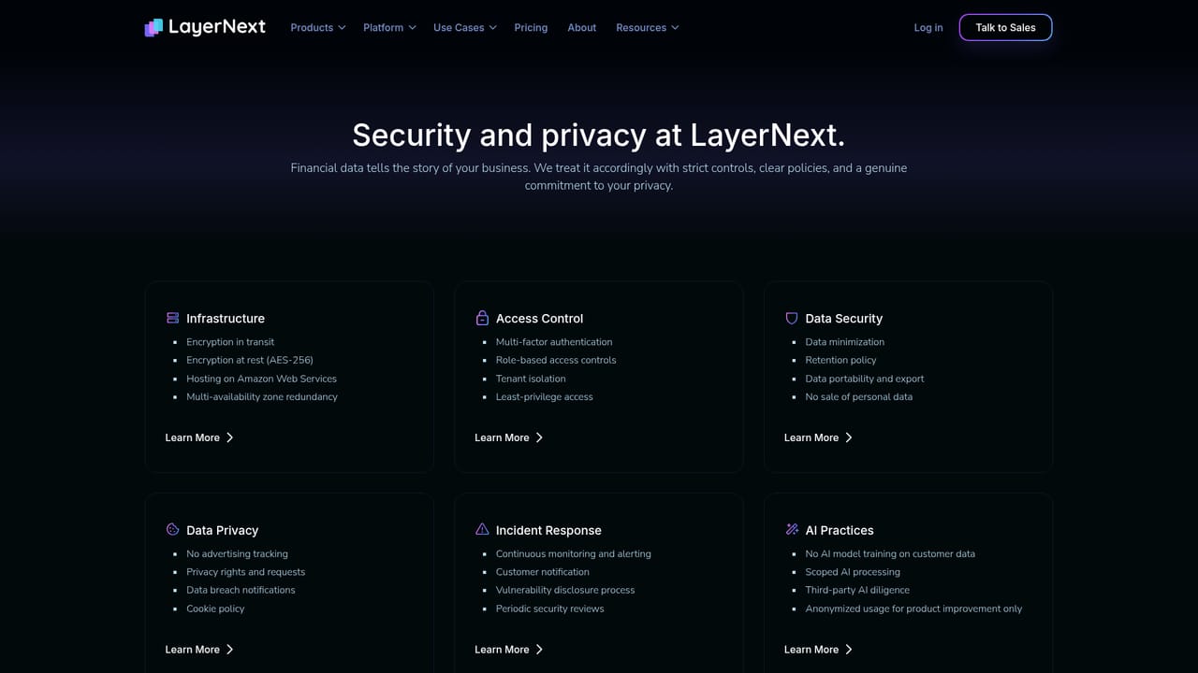Click the Data Privacy cookie icon
The width and height of the screenshot is (1198, 673).
pos(172,529)
